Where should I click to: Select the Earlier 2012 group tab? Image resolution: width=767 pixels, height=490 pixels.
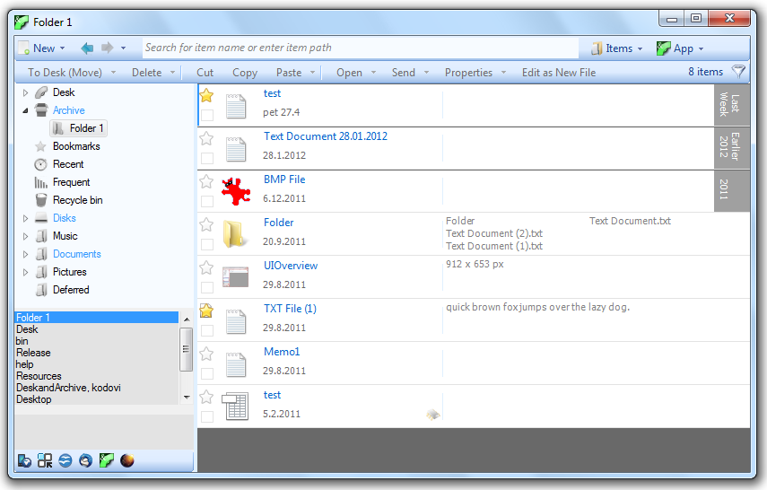click(x=732, y=147)
